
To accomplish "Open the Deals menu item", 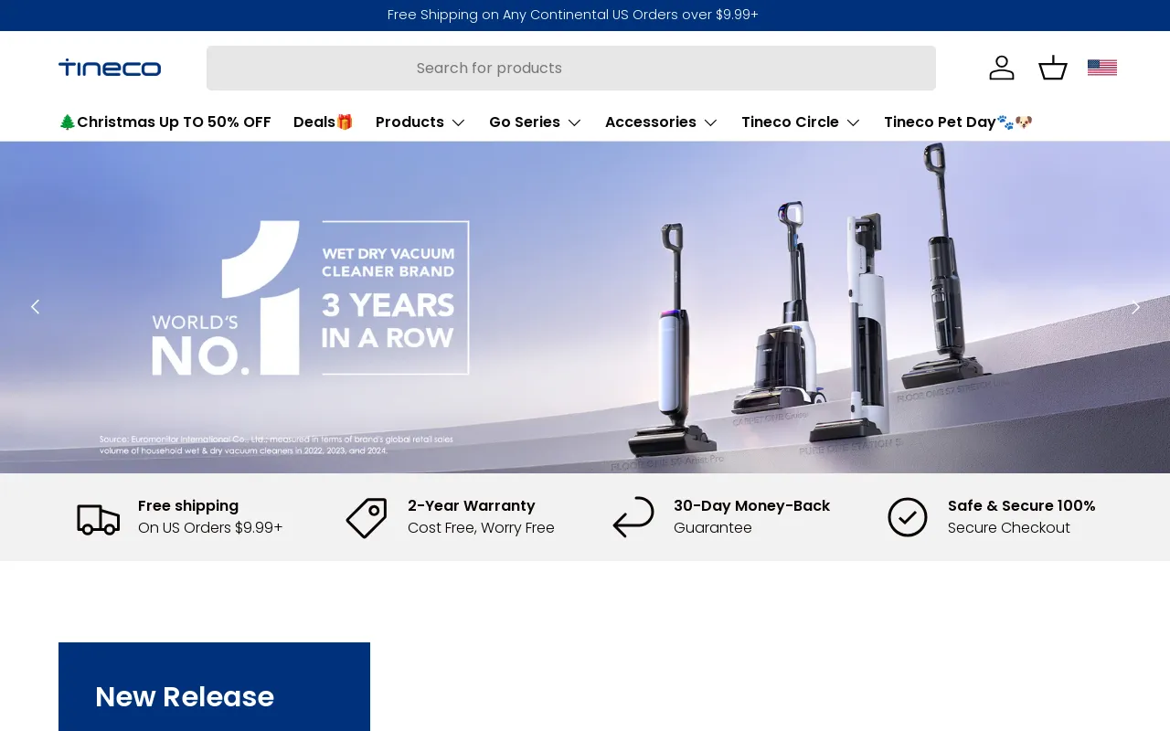I will (323, 122).
